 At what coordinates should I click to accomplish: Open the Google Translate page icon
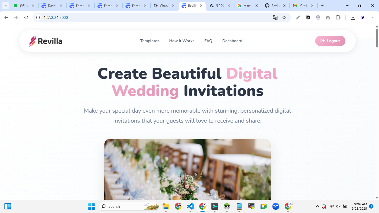click(275, 17)
